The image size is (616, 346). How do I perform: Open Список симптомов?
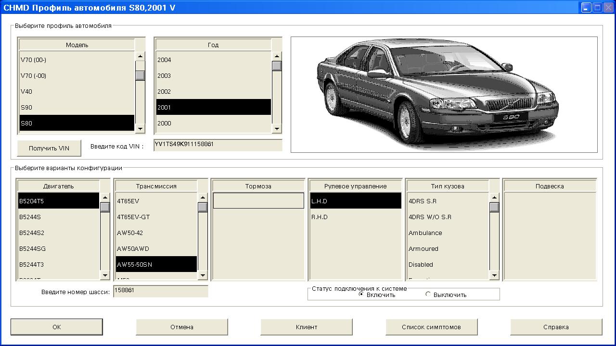tap(431, 327)
